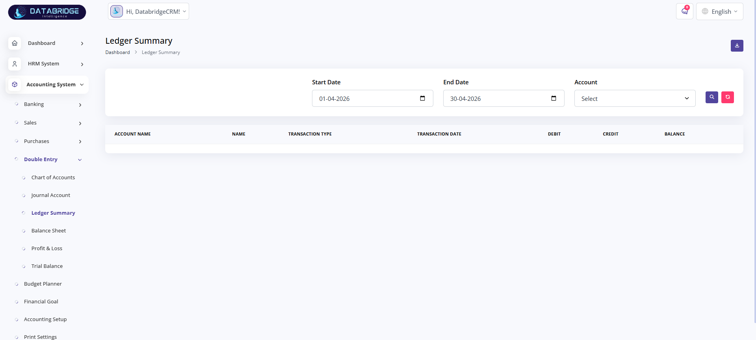This screenshot has width=756, height=340.
Task: Click the Dashboard breadcrumb link
Action: (x=117, y=52)
